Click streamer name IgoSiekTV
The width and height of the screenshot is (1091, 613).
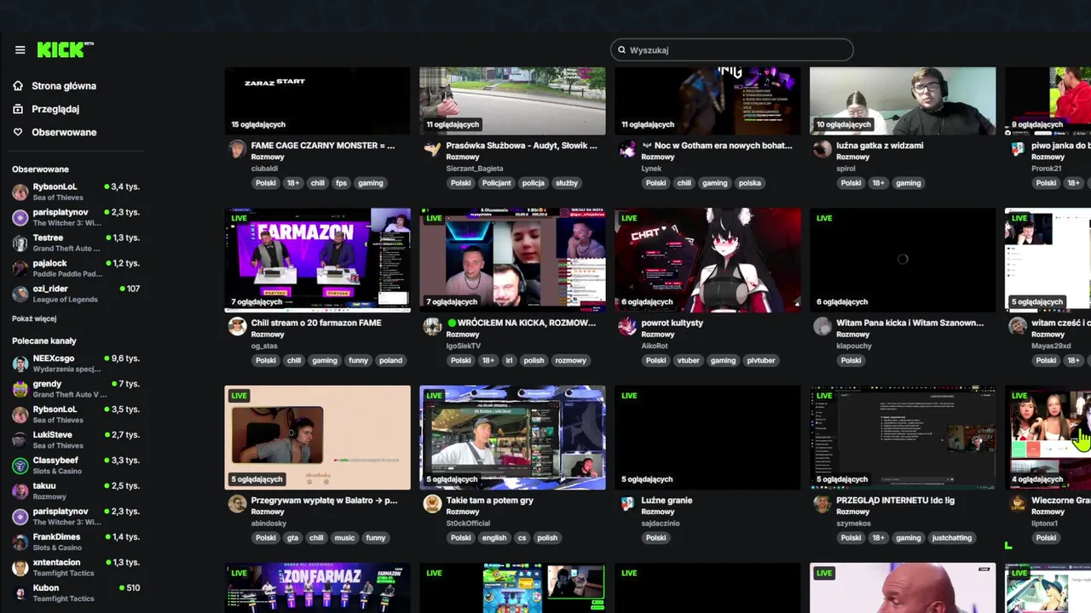point(463,347)
